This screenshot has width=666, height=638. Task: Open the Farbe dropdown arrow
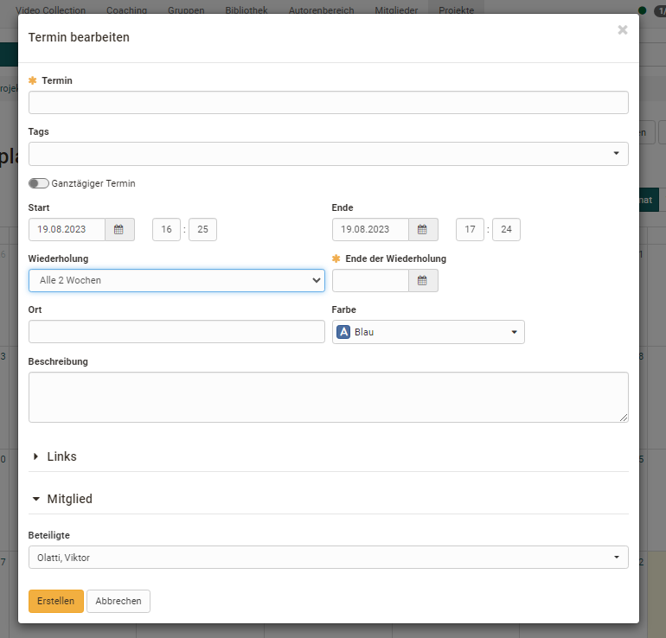(x=513, y=332)
